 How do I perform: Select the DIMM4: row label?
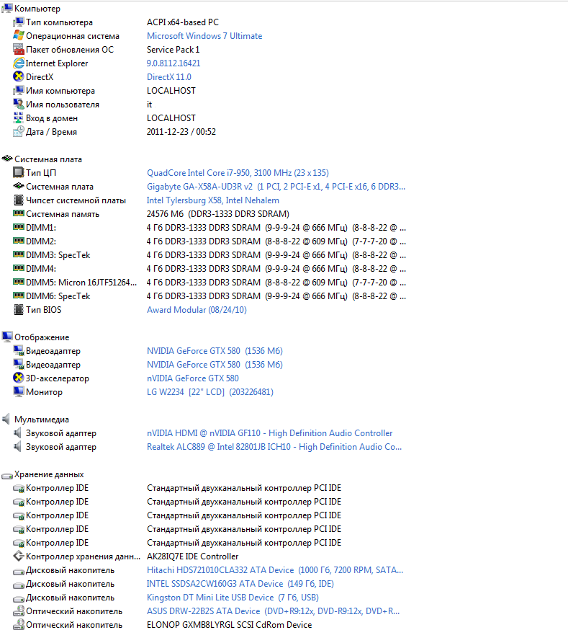tap(41, 268)
